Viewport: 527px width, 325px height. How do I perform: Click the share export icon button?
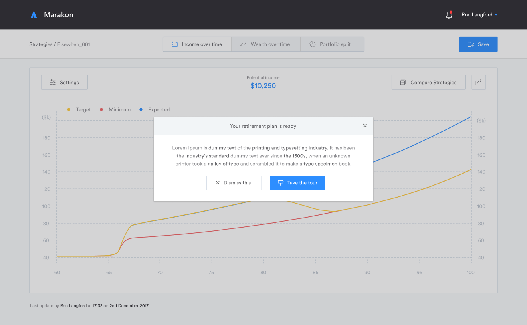tap(479, 83)
